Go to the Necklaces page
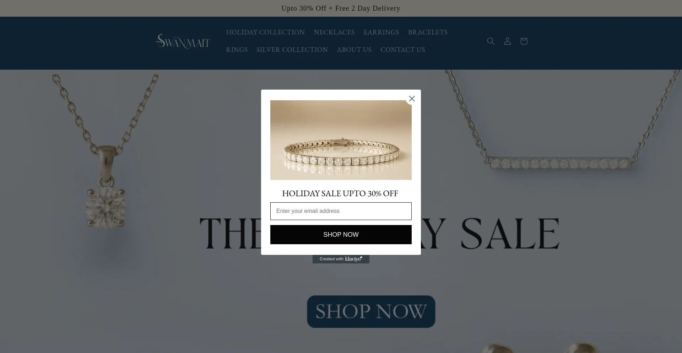682x353 pixels. (334, 32)
